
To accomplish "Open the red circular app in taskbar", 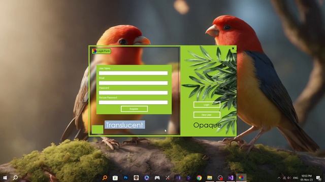I will (x=220, y=177).
